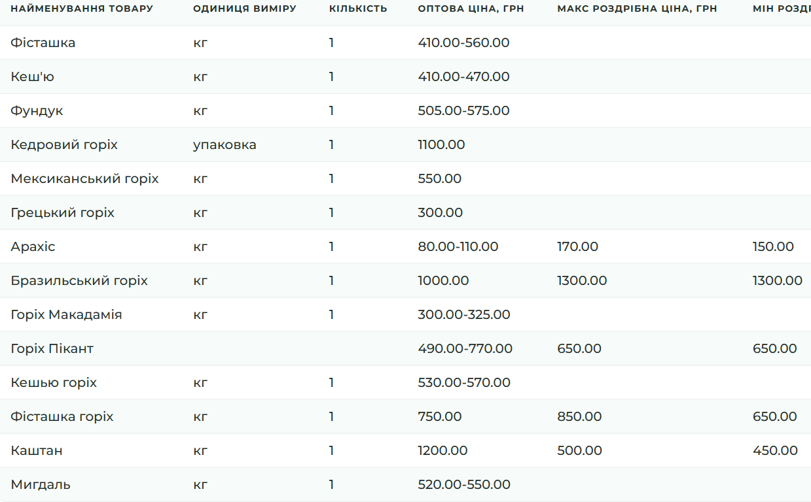Click the "Мексиканський горіх" product name
This screenshot has width=811, height=502.
[84, 178]
